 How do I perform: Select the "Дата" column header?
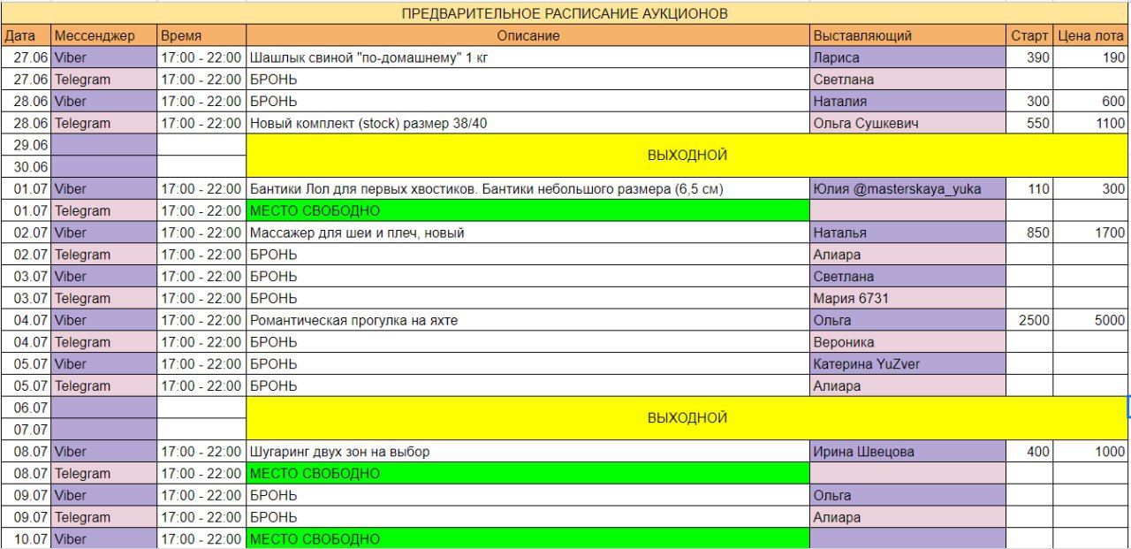26,36
